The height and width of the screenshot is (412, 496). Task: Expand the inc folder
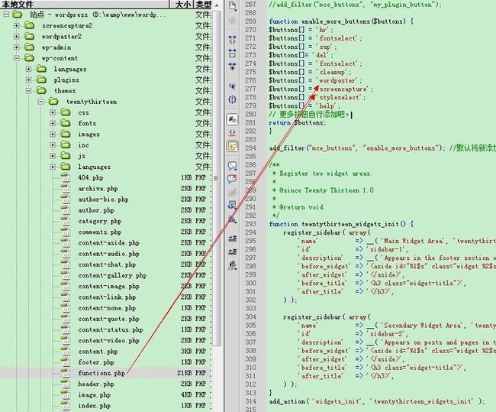[53, 145]
